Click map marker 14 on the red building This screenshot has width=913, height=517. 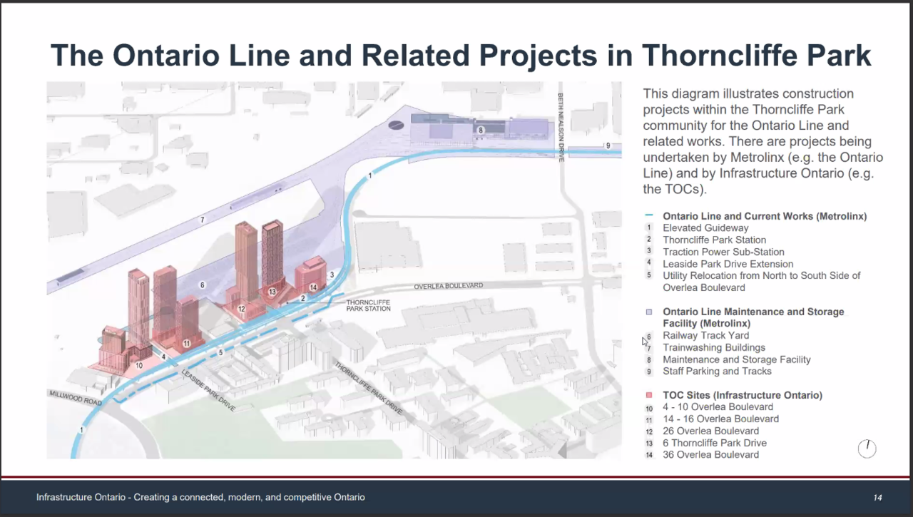313,287
